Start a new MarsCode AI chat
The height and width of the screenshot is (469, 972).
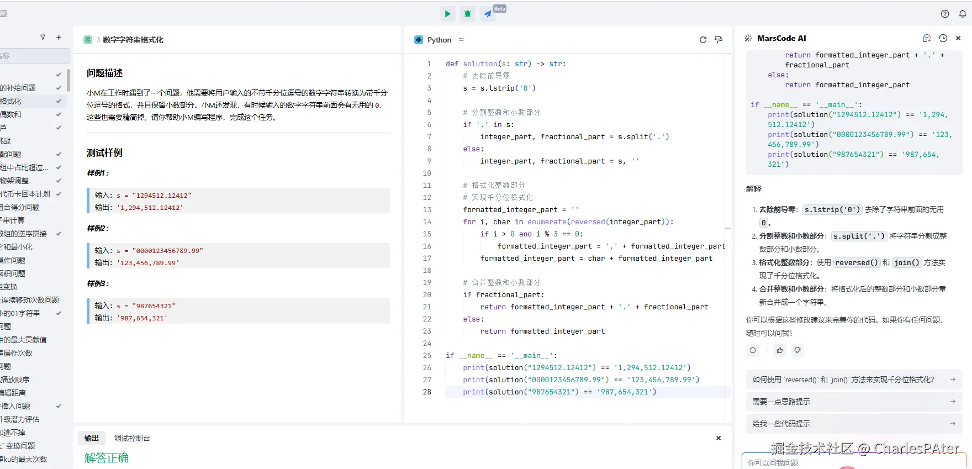click(927, 38)
